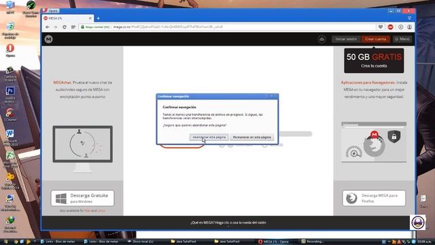The image size is (435, 245).
Task: Click Iniciar sesión button
Action: pyautogui.click(x=346, y=39)
